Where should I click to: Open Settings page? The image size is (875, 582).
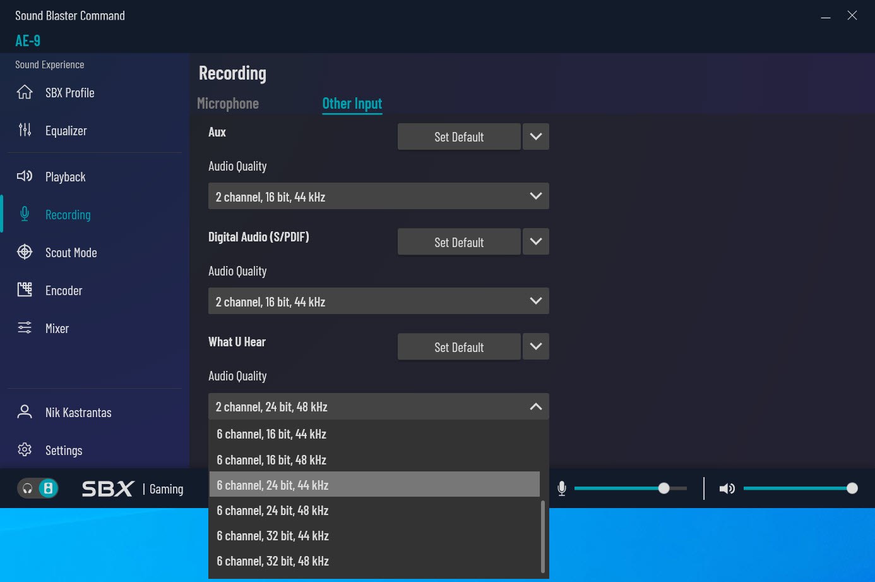coord(64,451)
